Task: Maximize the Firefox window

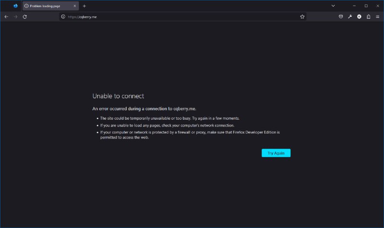Action: [x=366, y=6]
